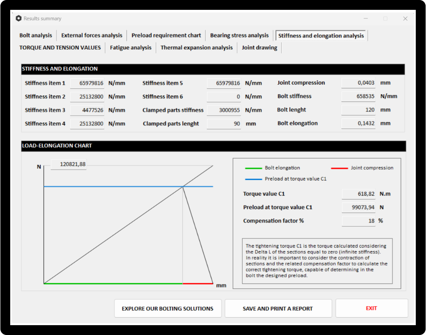Click the Clamped parts stiffness field
The width and height of the screenshot is (426, 335).
224,110
